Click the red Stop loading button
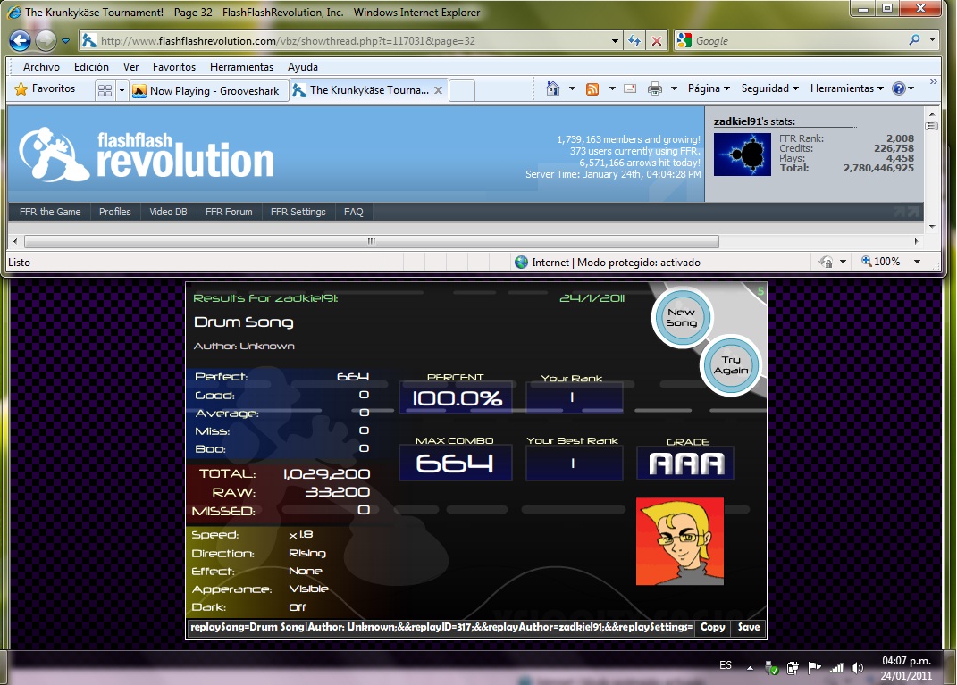Image resolution: width=957 pixels, height=685 pixels. click(657, 41)
